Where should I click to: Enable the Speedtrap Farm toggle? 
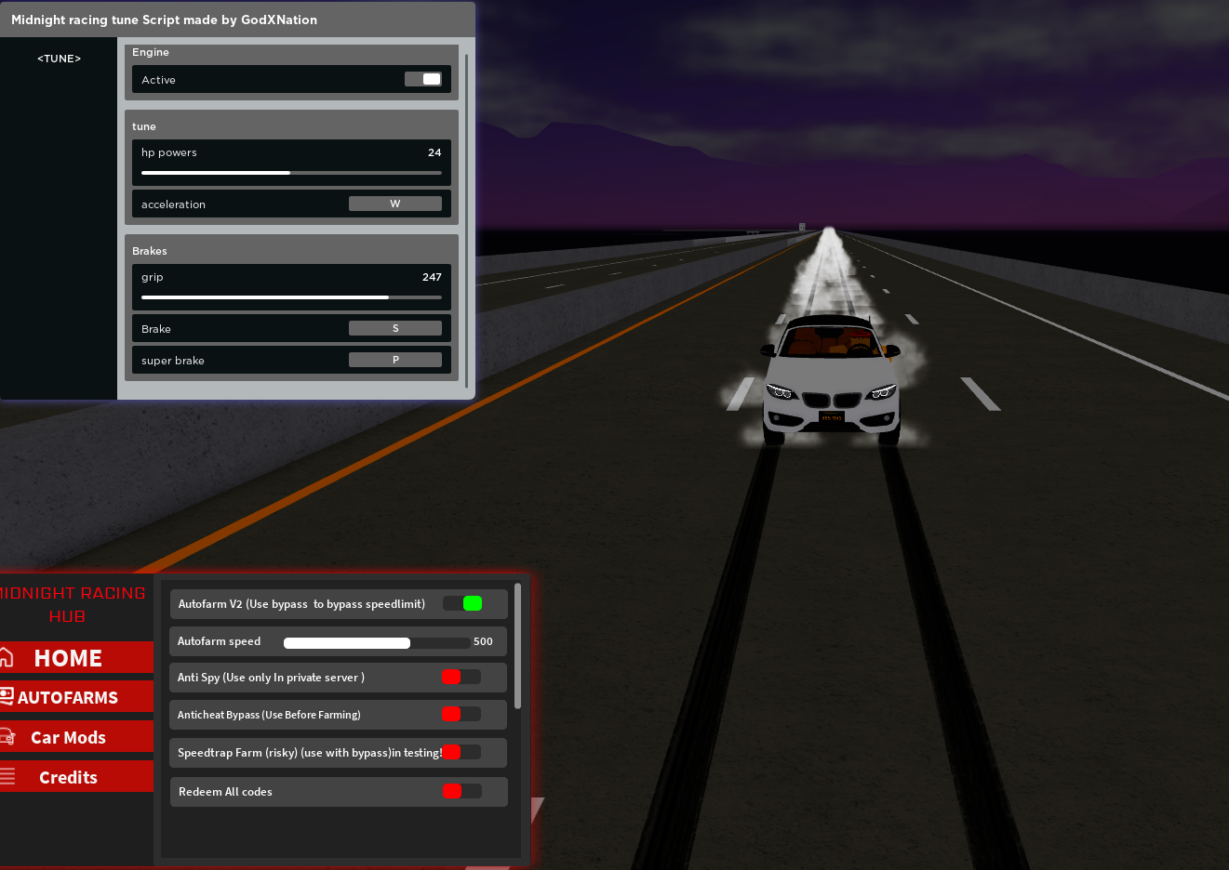pyautogui.click(x=461, y=752)
